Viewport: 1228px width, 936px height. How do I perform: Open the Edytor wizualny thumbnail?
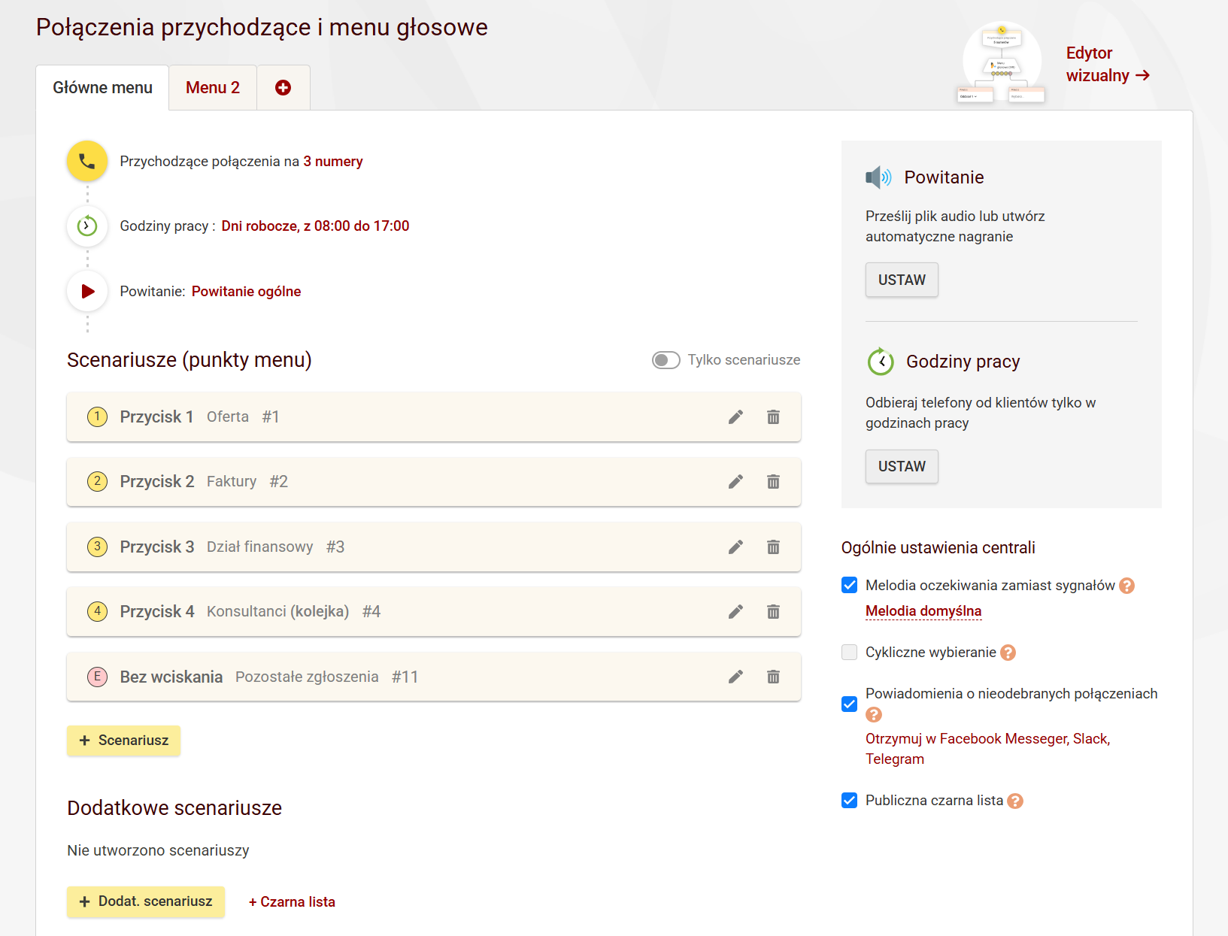(1002, 63)
